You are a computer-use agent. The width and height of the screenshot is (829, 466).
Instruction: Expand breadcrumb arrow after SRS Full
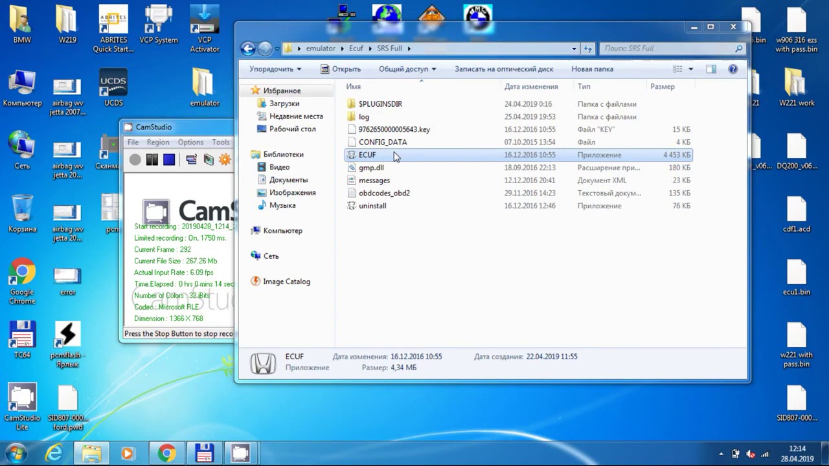[409, 49]
